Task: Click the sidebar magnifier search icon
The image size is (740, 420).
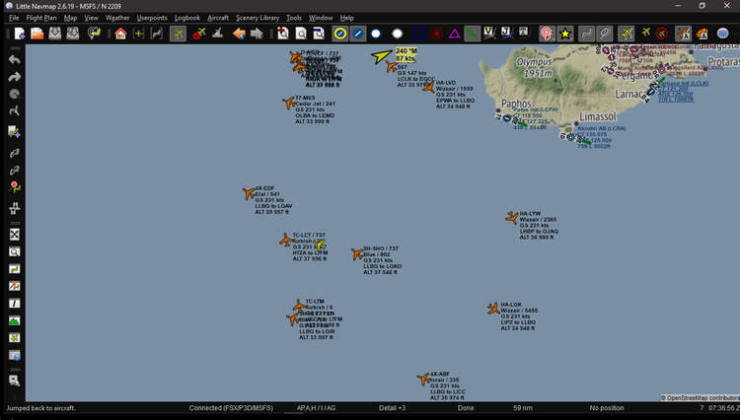Action: 15,251
